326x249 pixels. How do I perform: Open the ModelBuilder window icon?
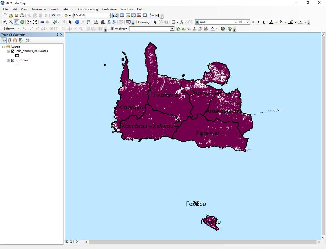click(152, 15)
